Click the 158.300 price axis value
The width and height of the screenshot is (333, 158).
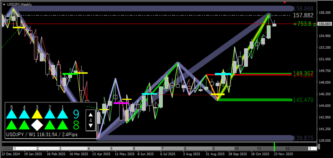coord(325,13)
